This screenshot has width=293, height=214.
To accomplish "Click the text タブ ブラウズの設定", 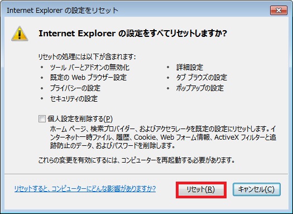I will (201, 78).
